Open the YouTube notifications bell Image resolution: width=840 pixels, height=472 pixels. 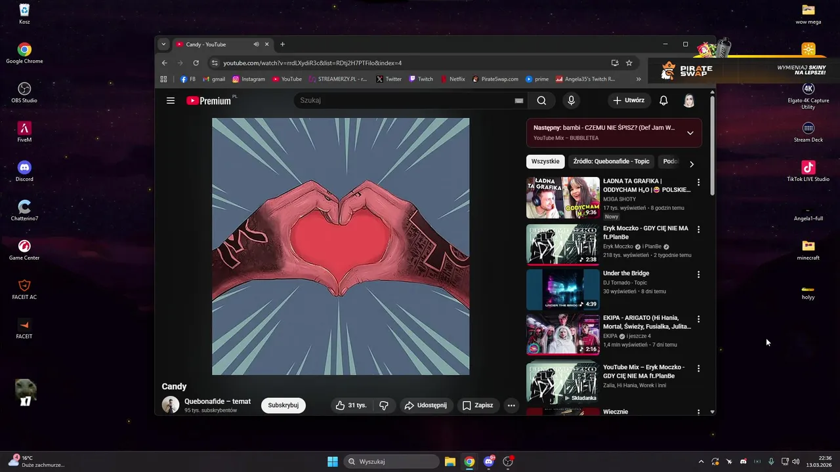663,100
